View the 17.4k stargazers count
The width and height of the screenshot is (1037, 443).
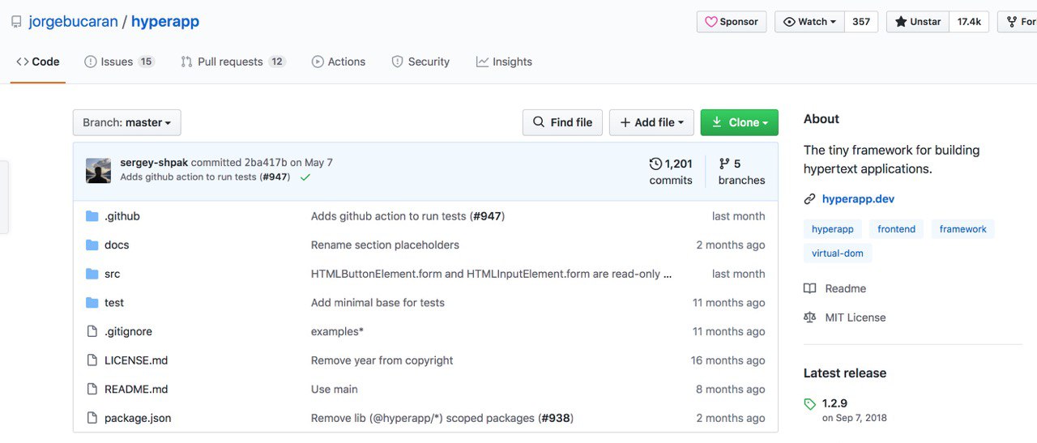click(969, 22)
